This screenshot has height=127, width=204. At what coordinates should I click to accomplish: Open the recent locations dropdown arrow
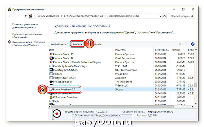tap(21, 16)
